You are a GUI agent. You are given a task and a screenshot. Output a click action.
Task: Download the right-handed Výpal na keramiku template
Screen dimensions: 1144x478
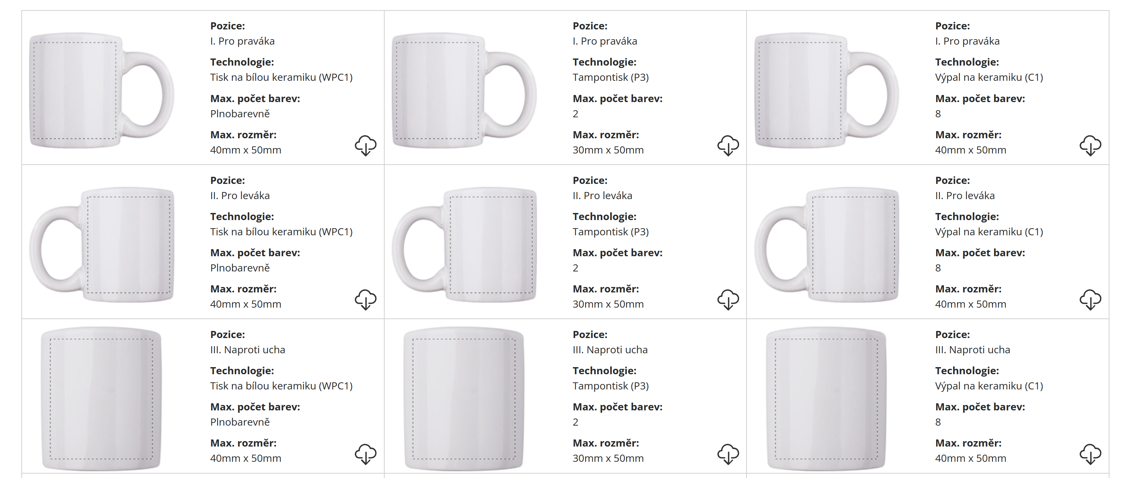point(1090,145)
